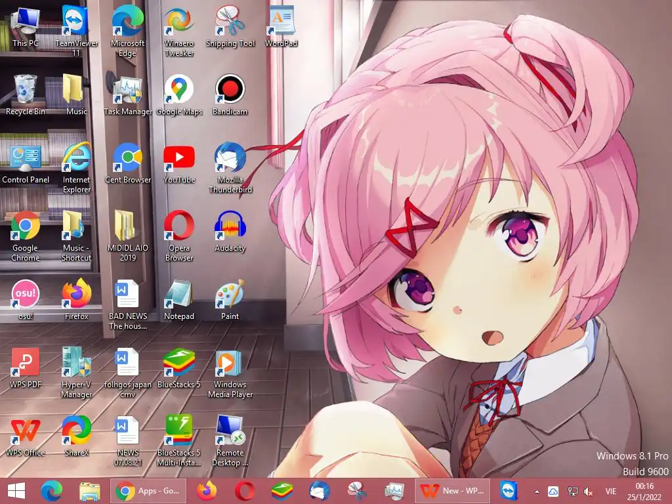Click the BlueStacks 5 Multi-Instance shortcut
The height and width of the screenshot is (504, 672).
(x=178, y=440)
